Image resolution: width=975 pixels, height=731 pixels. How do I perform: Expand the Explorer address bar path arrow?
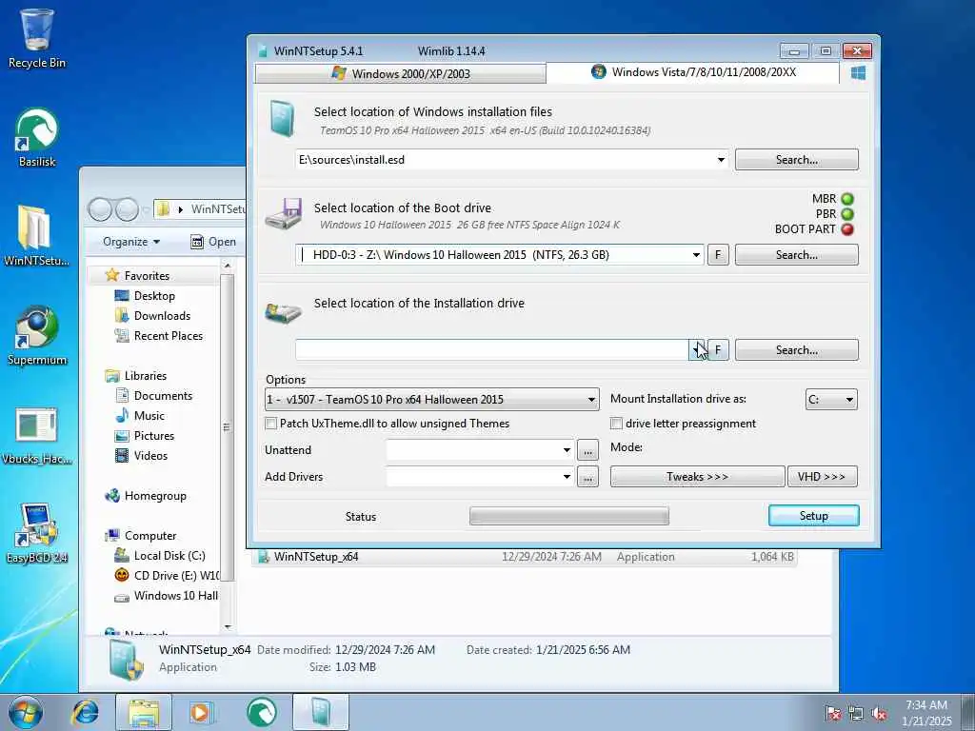180,209
